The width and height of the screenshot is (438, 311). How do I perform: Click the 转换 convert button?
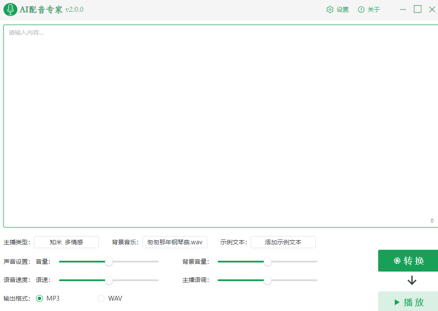[x=408, y=260]
